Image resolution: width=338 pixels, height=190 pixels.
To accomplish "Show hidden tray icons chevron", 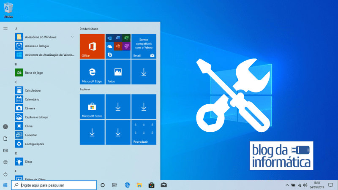I will click(287, 185).
